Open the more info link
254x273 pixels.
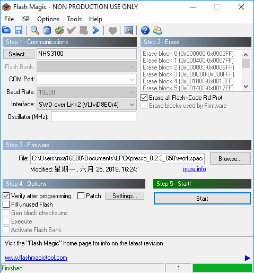195,169
